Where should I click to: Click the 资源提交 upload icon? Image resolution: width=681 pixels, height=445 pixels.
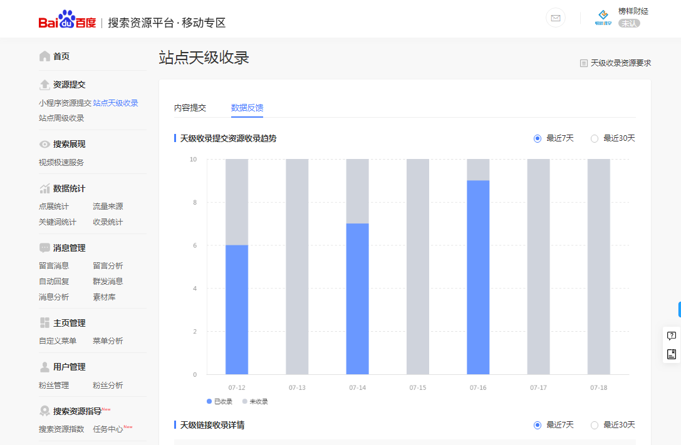tap(44, 84)
